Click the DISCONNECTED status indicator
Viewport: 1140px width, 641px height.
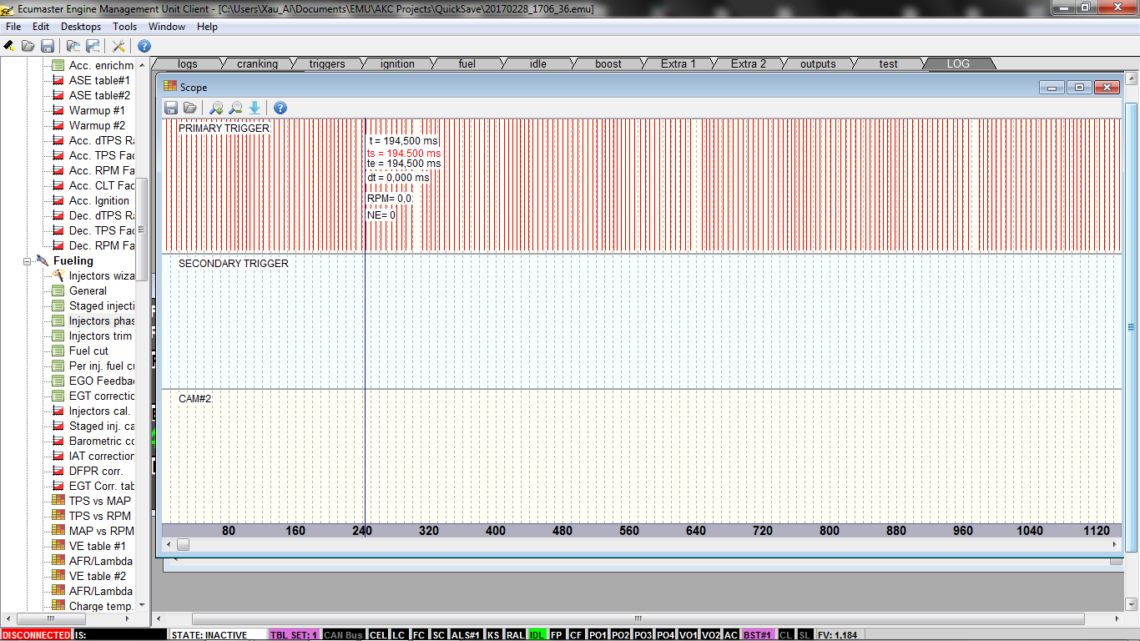(x=36, y=635)
